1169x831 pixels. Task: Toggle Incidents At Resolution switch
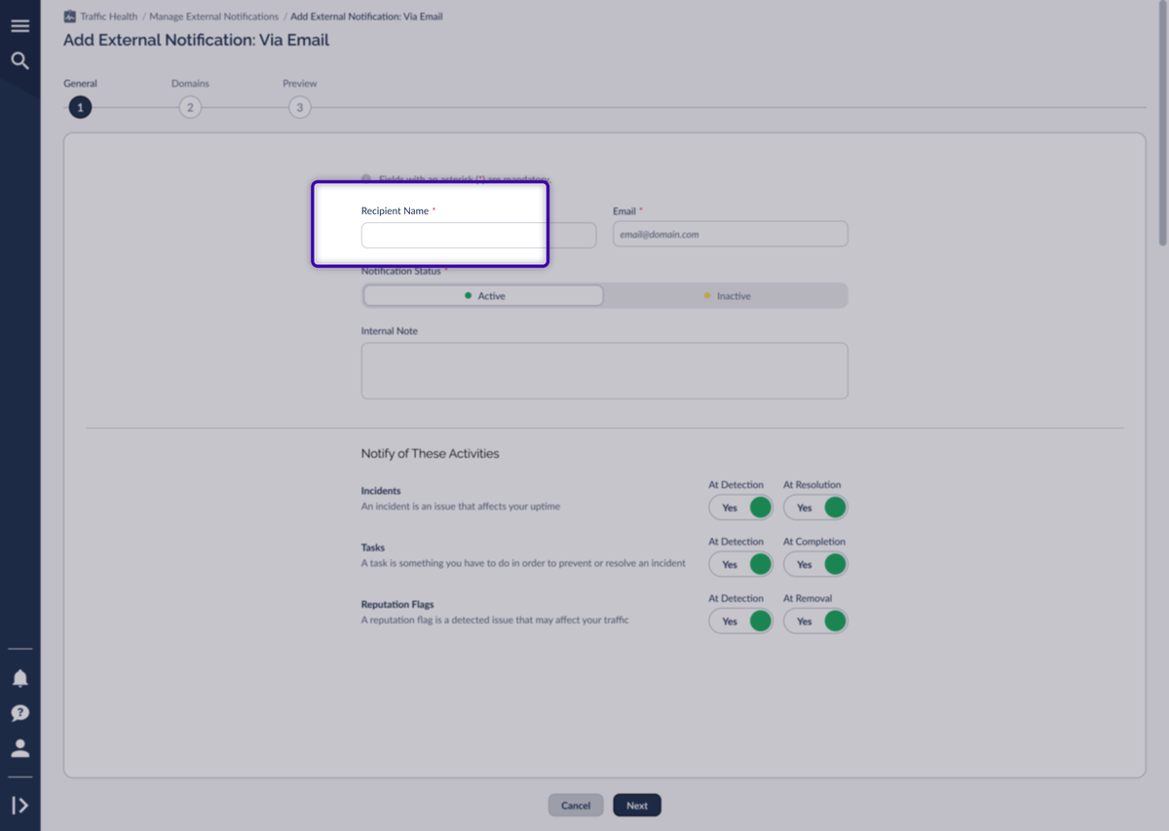click(x=815, y=508)
